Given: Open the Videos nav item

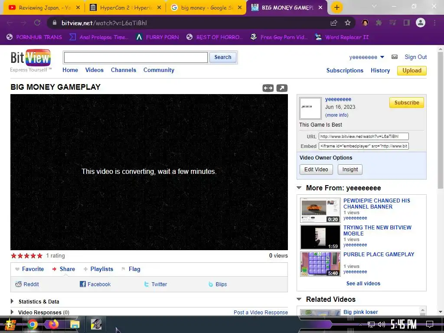Looking at the screenshot, I should [x=94, y=70].
